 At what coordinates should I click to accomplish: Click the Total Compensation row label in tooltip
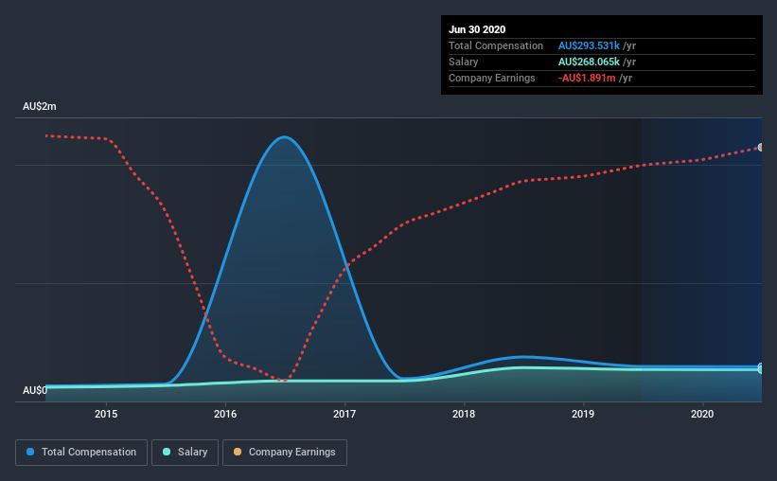tap(496, 45)
